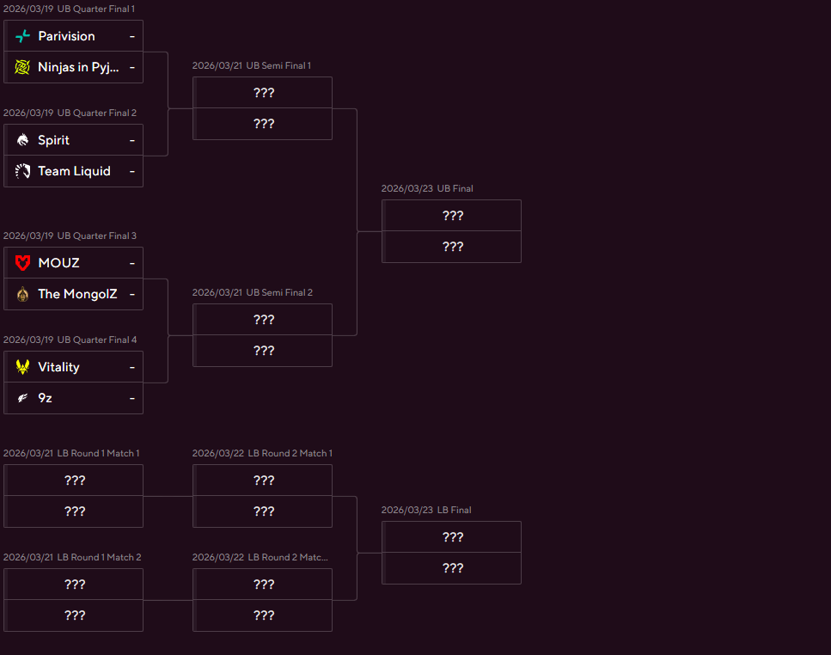The width and height of the screenshot is (831, 655).
Task: Click The MongolZ's score dash
Action: point(132,295)
